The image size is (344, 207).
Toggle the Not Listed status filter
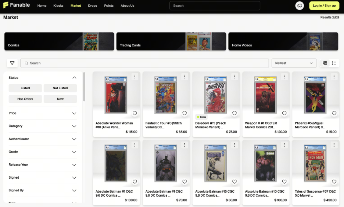pos(60,88)
